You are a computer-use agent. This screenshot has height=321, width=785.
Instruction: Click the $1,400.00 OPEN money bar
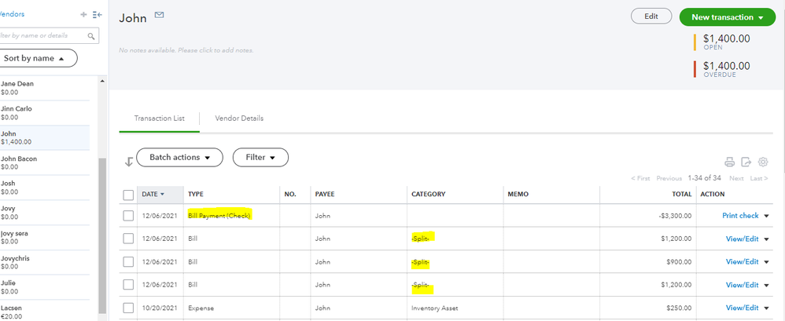click(722, 42)
